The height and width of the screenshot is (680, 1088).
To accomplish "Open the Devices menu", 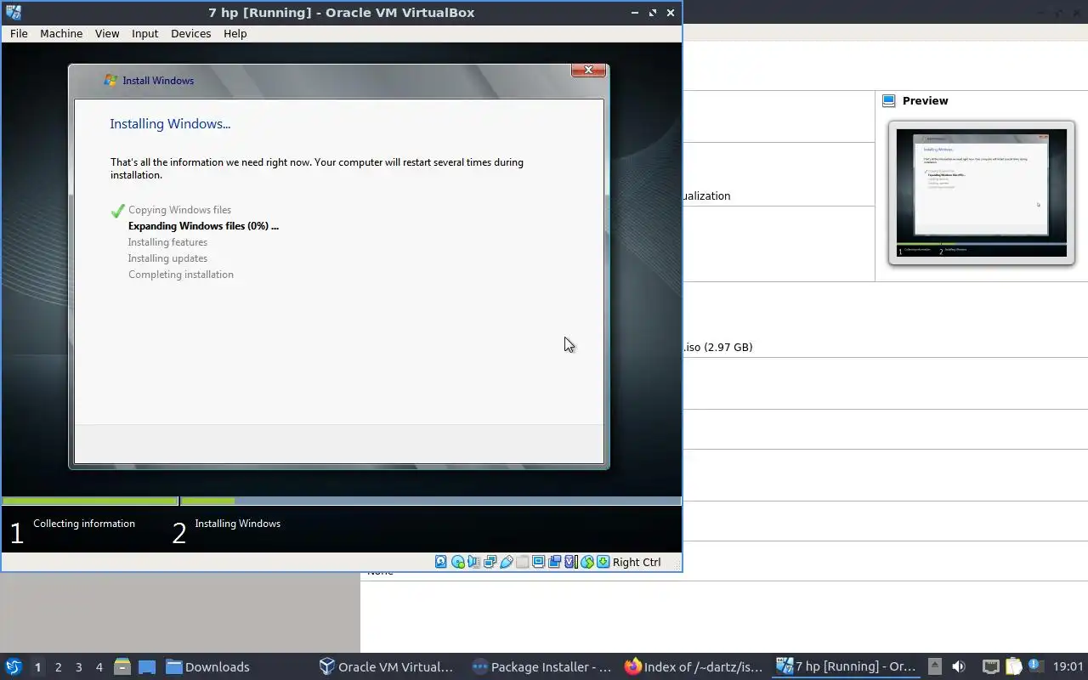I will point(190,33).
